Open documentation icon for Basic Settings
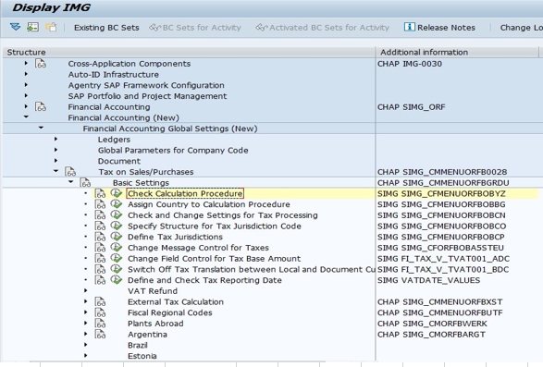This screenshot has height=367, width=543. (x=85, y=182)
